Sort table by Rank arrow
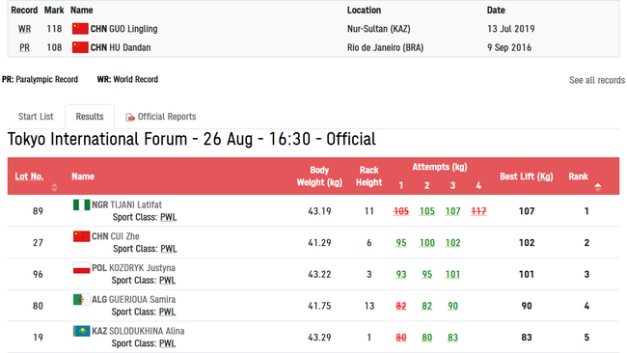 click(x=598, y=187)
